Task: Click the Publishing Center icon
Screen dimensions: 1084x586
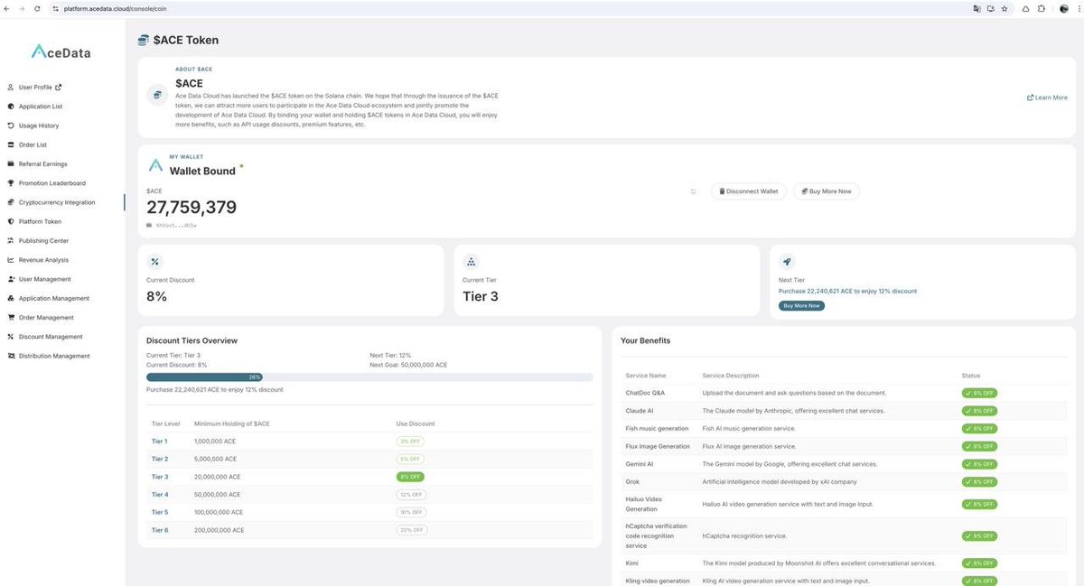Action: [x=11, y=241]
